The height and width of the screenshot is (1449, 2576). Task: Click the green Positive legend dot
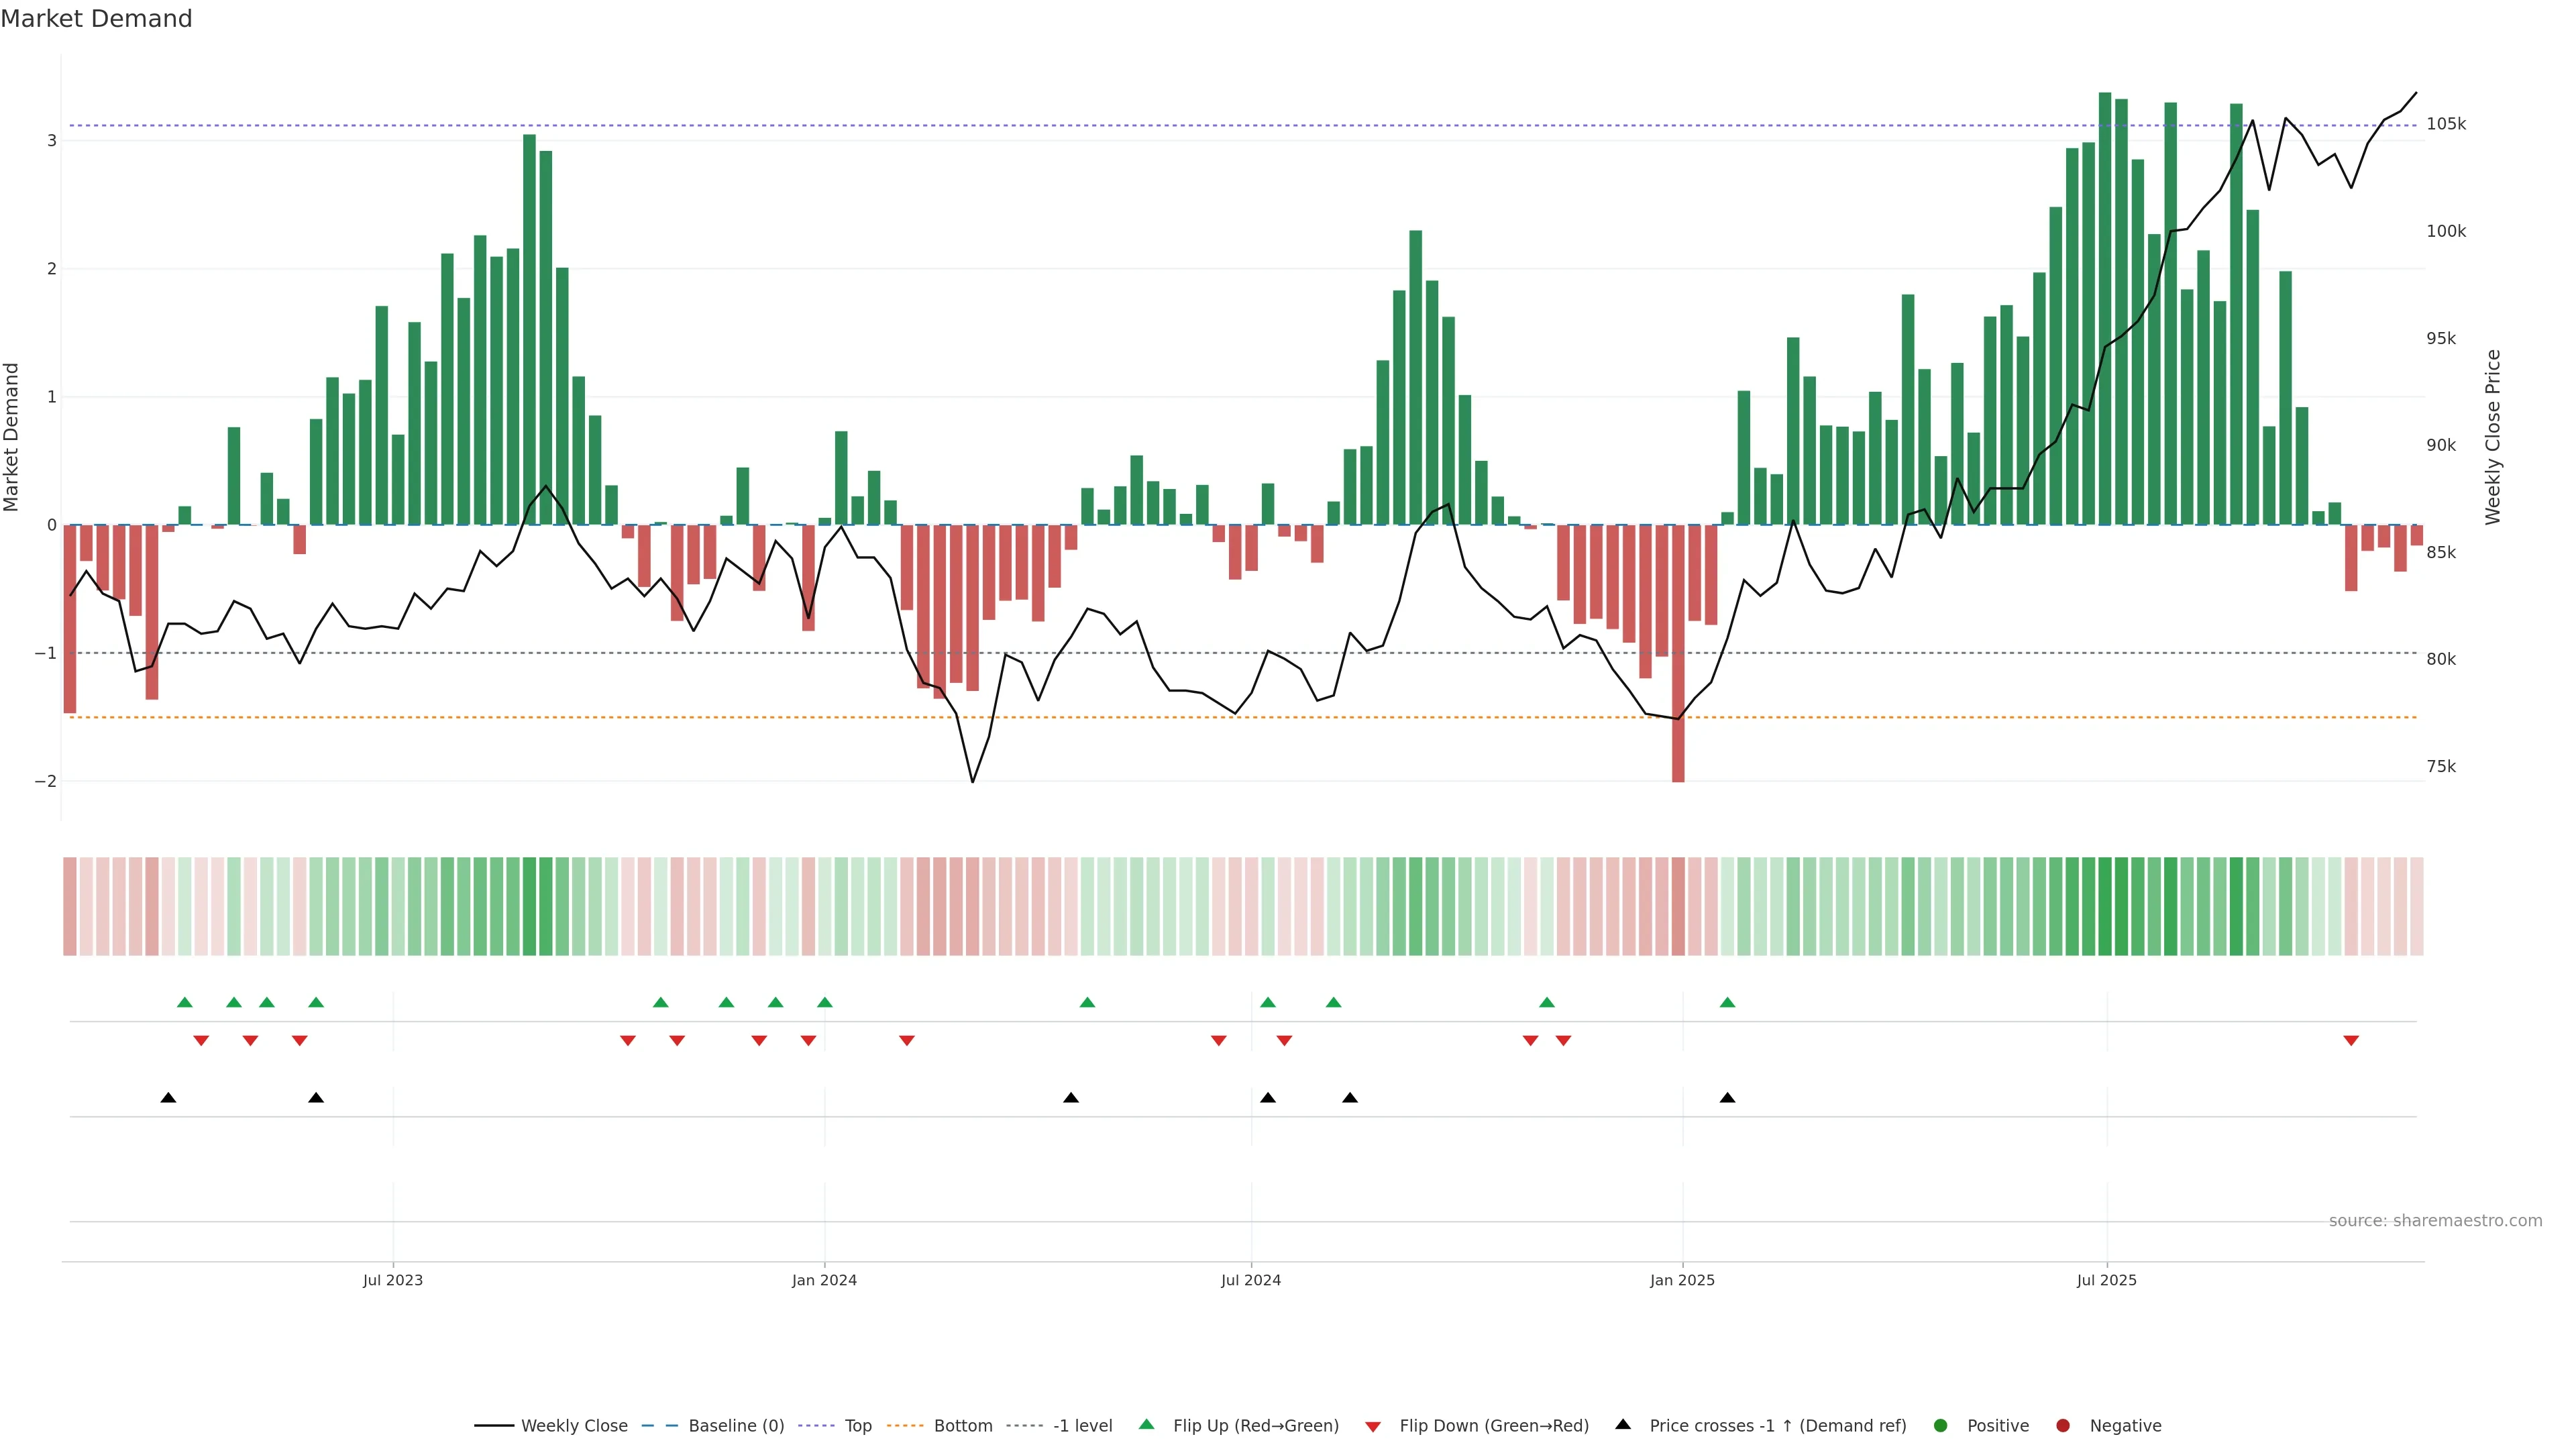[1941, 1425]
